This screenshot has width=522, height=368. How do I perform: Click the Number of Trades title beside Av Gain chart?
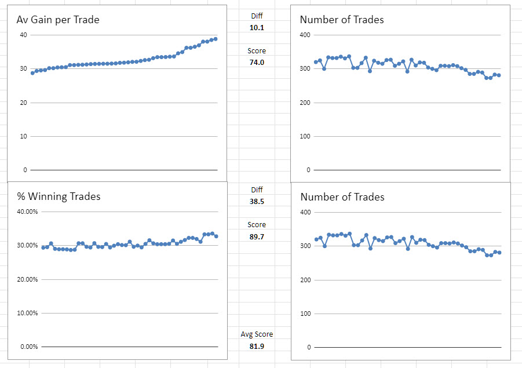(342, 20)
